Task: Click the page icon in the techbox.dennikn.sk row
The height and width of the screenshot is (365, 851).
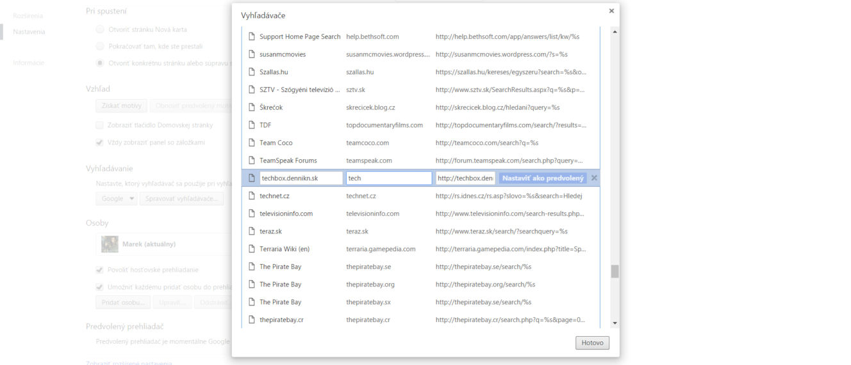Action: [x=252, y=178]
